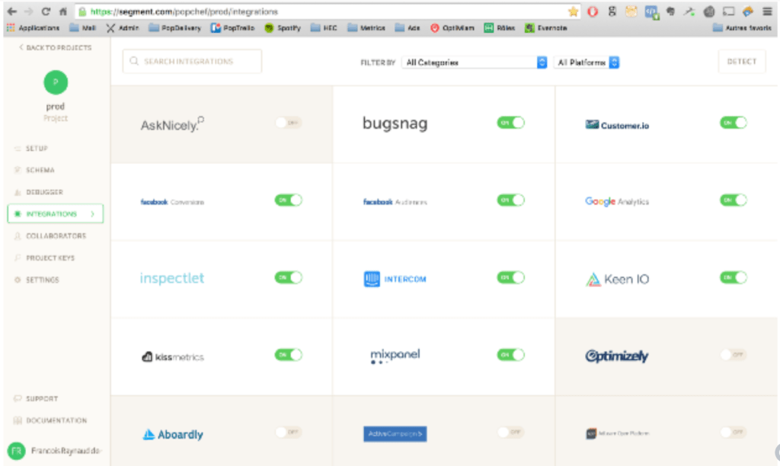Viewport: 780px width, 466px height.
Task: Click the Search Integrations field
Action: (192, 61)
